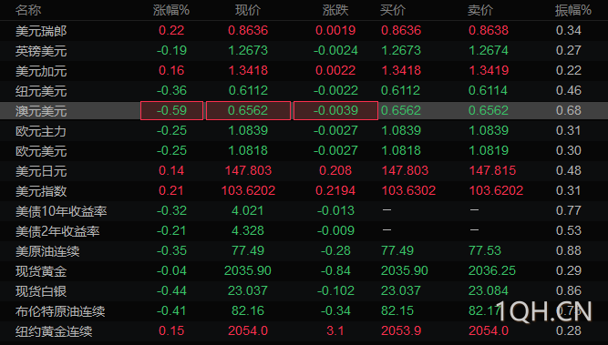Viewport: 608px width, 345px height.
Task: Click 美原油连续 ask price 77.53
Action: click(x=485, y=251)
